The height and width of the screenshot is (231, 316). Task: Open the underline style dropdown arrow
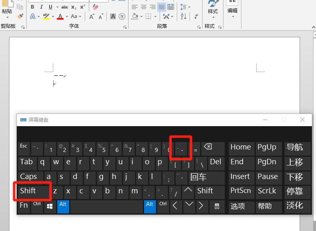point(57,7)
